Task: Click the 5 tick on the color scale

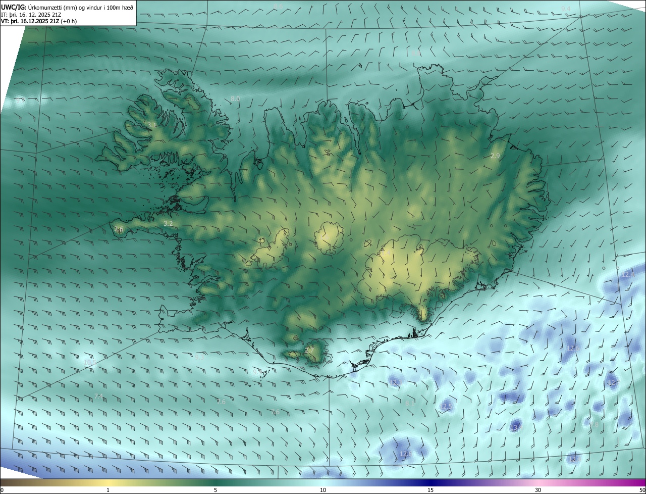Action: pos(216,490)
